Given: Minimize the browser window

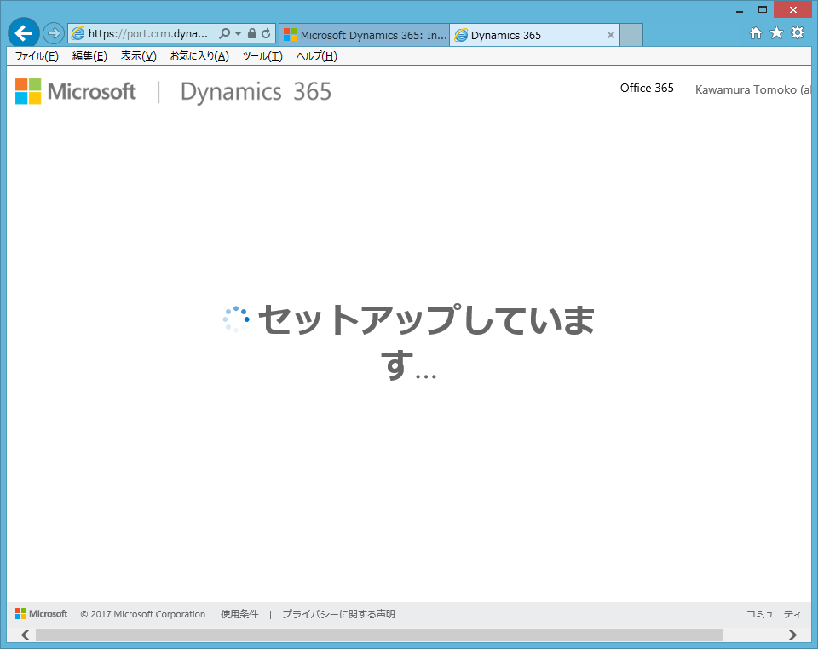Looking at the screenshot, I should [x=740, y=10].
